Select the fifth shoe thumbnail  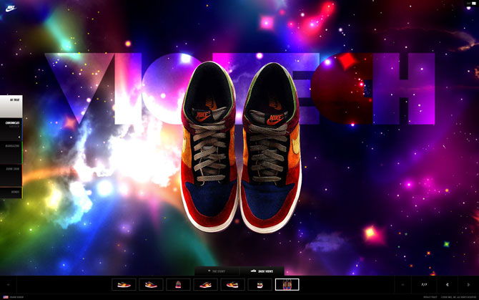232,285
